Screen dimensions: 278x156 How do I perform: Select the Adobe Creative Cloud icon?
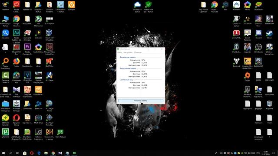pos(17,7)
